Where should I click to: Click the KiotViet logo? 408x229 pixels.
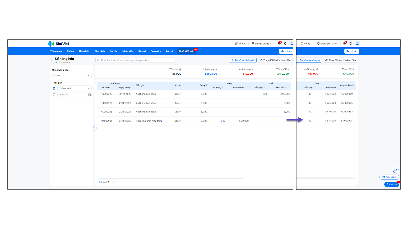coord(59,44)
